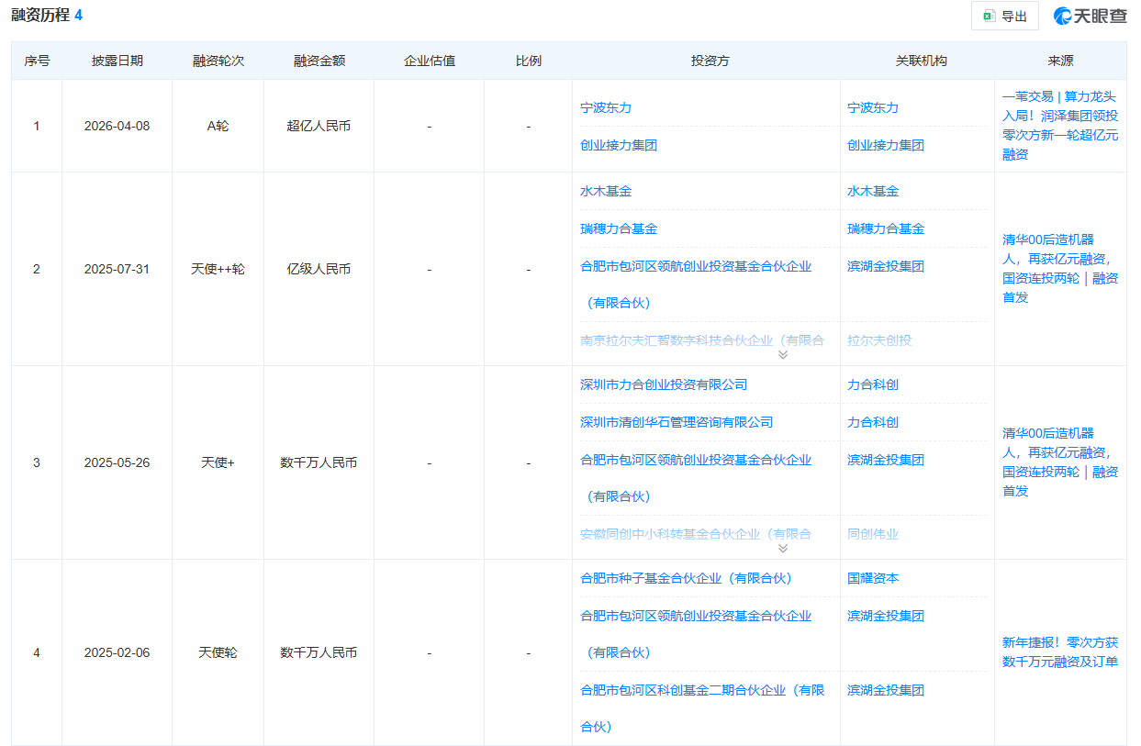
Task: Click the 导出 export button
Action: [1004, 16]
